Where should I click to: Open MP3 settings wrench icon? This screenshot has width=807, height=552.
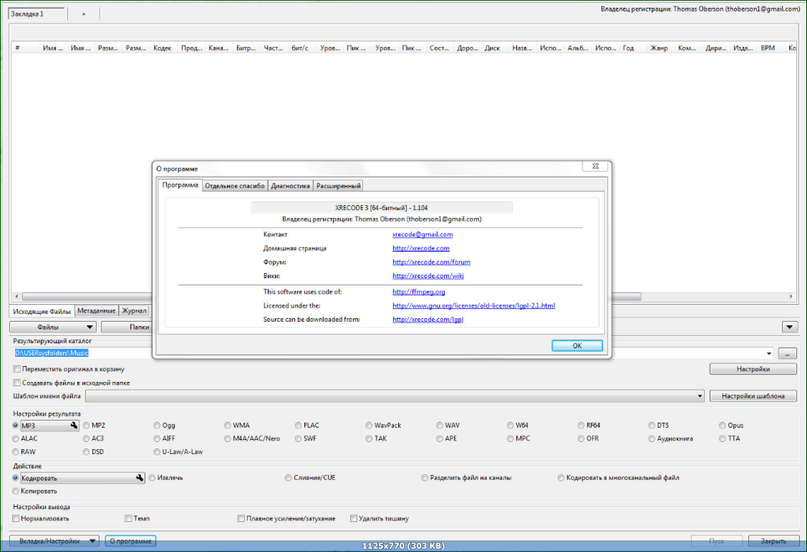[x=74, y=425]
